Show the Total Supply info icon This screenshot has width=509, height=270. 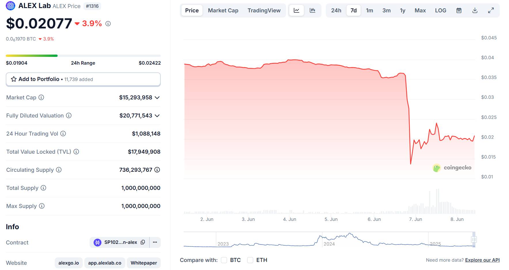coord(43,188)
